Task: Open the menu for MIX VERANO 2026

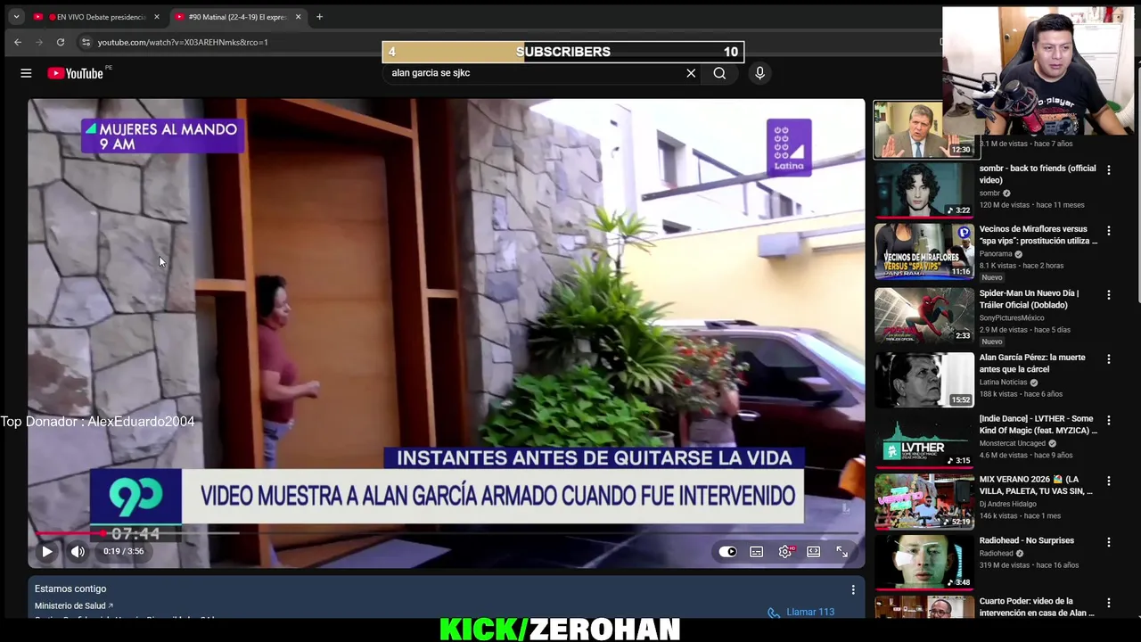Action: (x=1109, y=481)
